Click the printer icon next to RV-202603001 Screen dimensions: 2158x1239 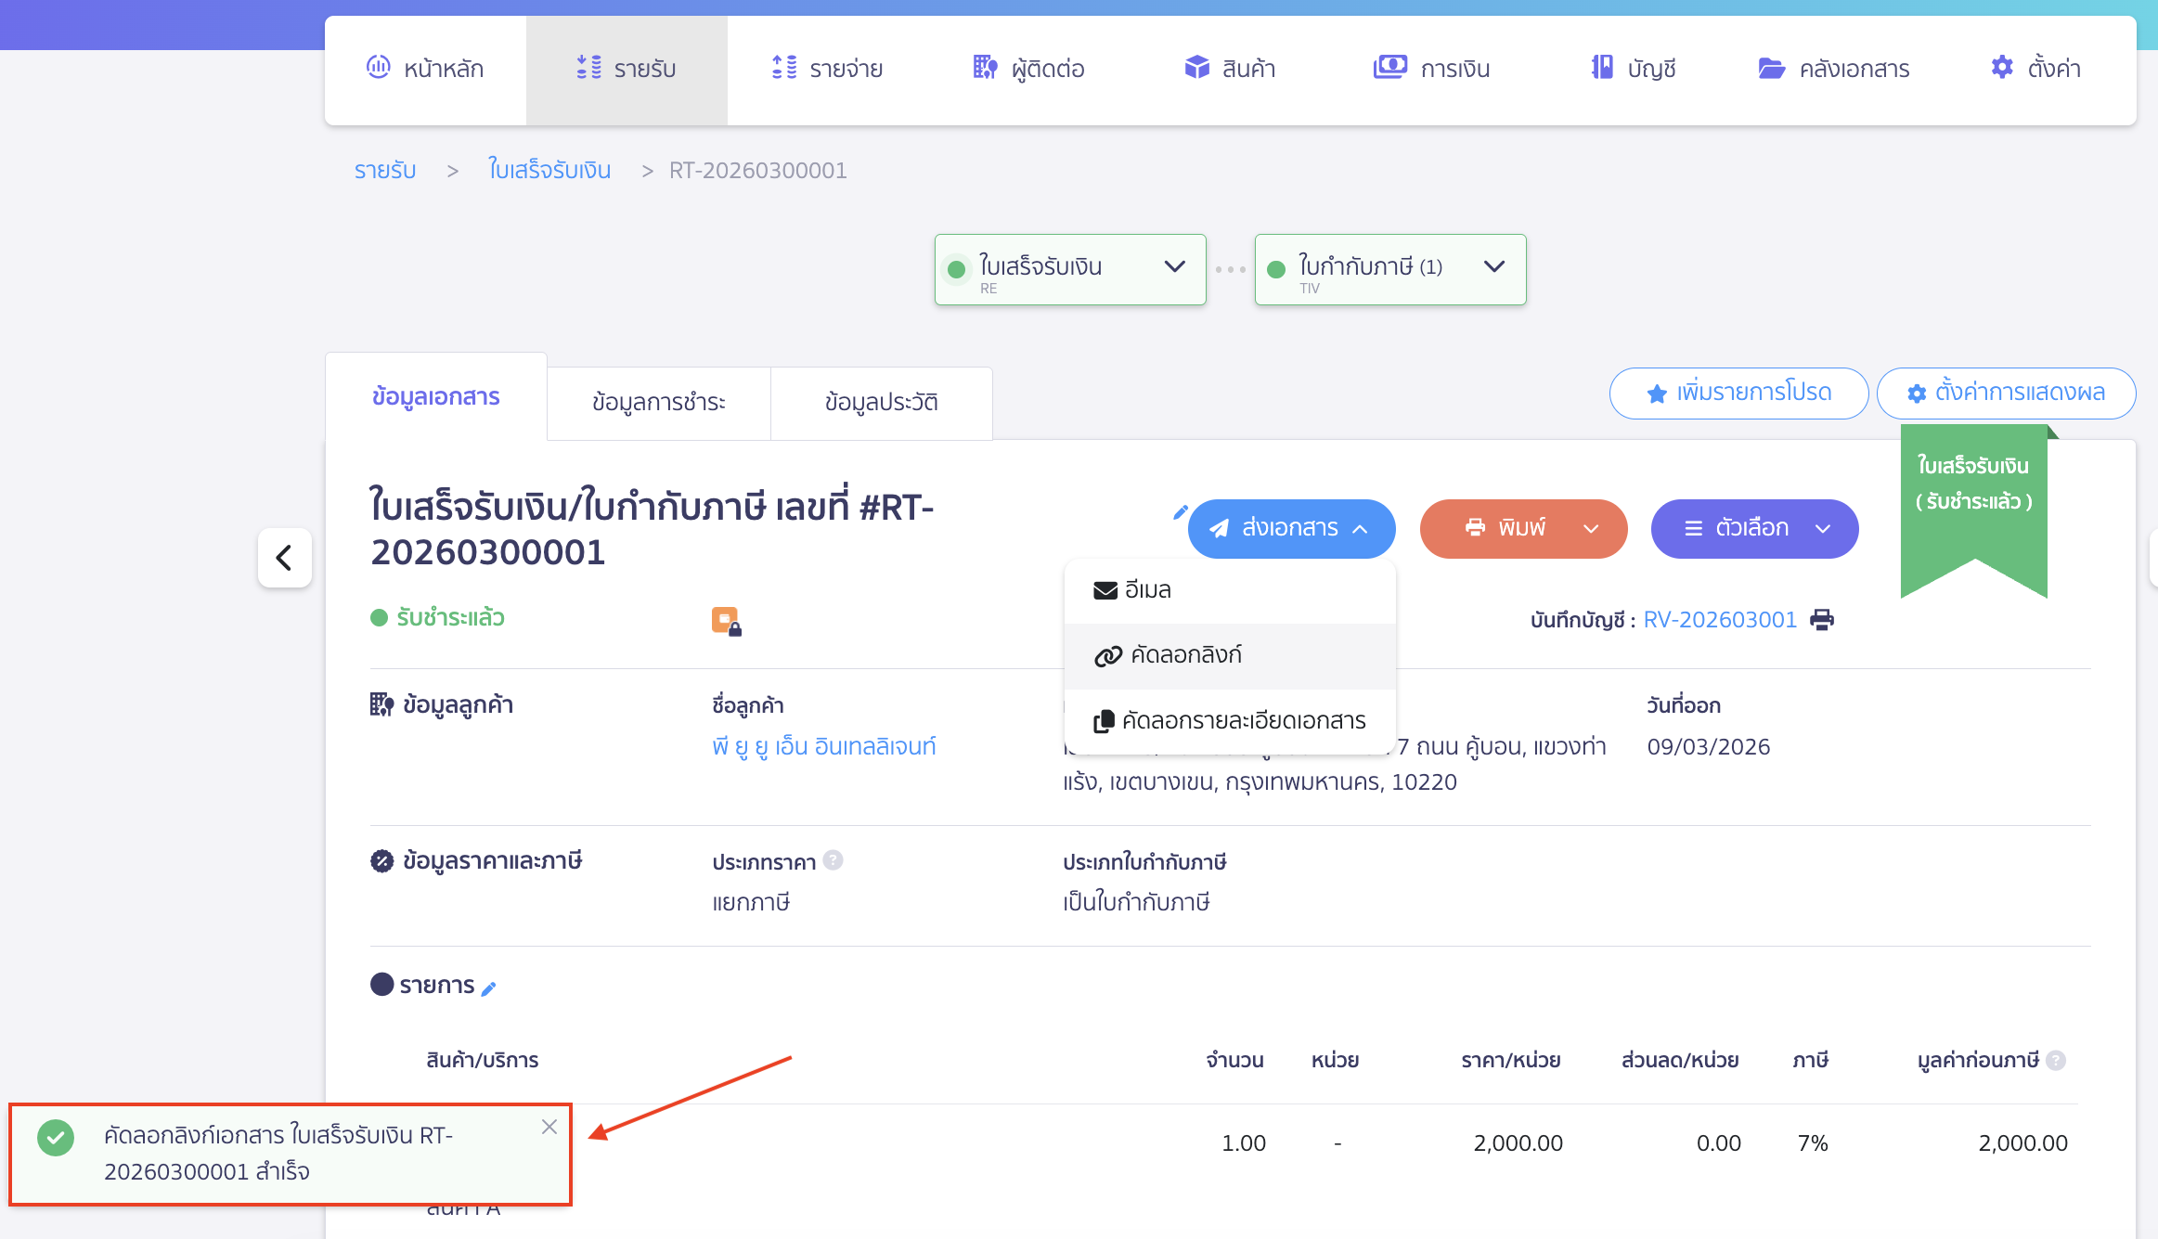coord(1822,619)
